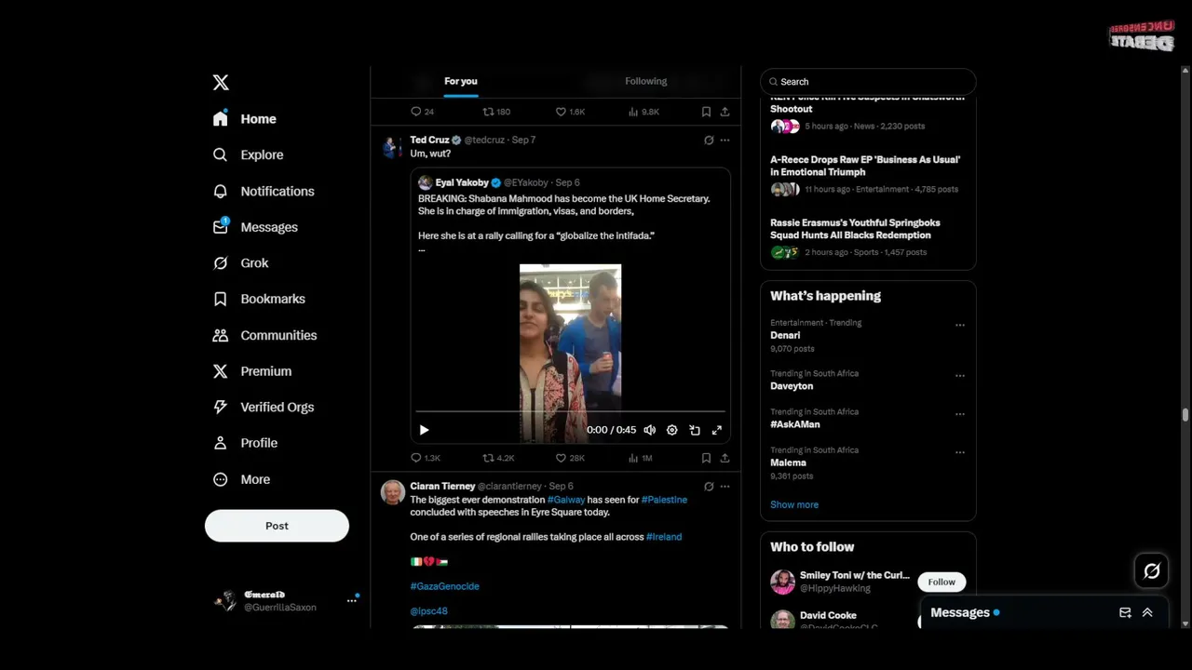Bookmark the top post
This screenshot has height=670, width=1192.
tap(706, 112)
